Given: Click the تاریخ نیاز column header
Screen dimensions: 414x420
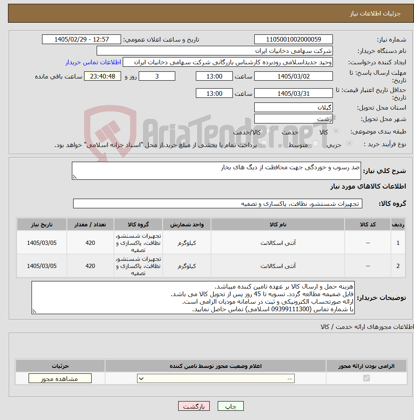Looking at the screenshot, I should click(42, 224).
